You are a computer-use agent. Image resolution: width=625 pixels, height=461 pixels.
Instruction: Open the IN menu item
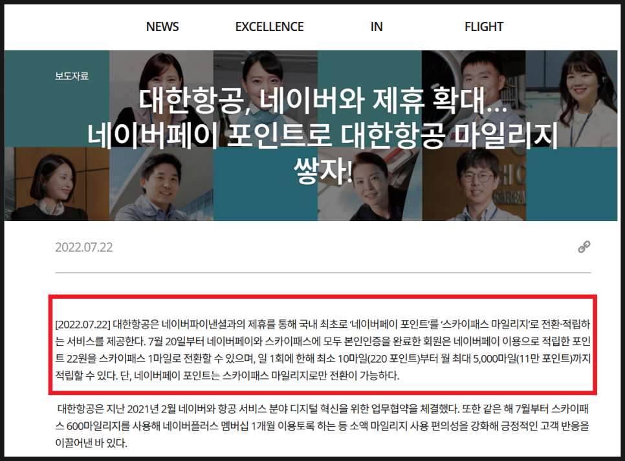(377, 27)
